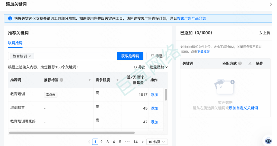Sort by 近7天累计搜索量 column
The height and width of the screenshot is (146, 277).
point(146,80)
